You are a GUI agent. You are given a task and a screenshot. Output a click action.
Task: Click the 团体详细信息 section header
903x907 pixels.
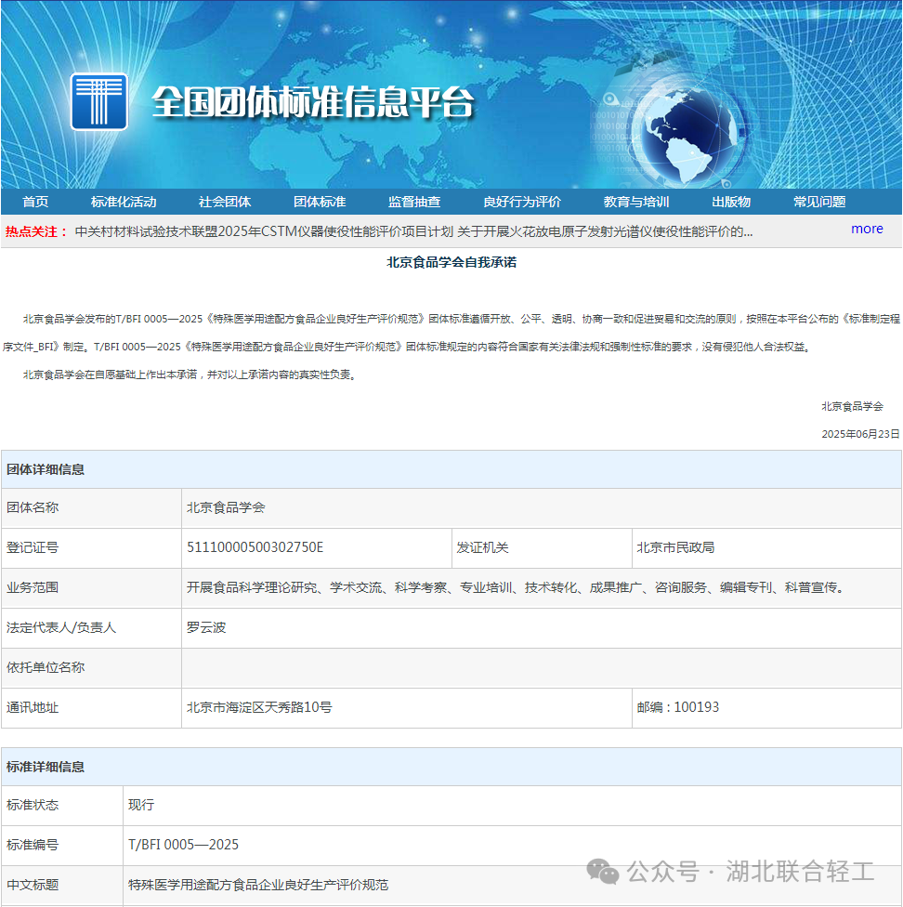[46, 469]
